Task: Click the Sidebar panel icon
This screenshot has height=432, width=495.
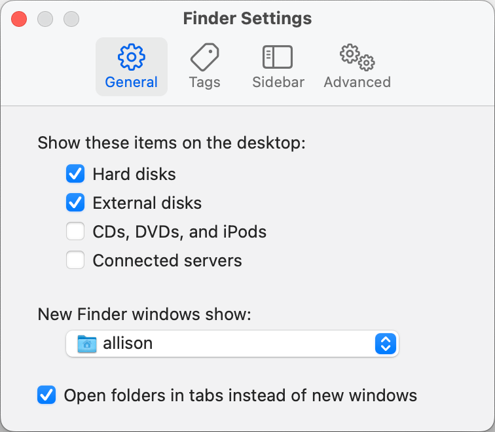Action: pos(278,58)
